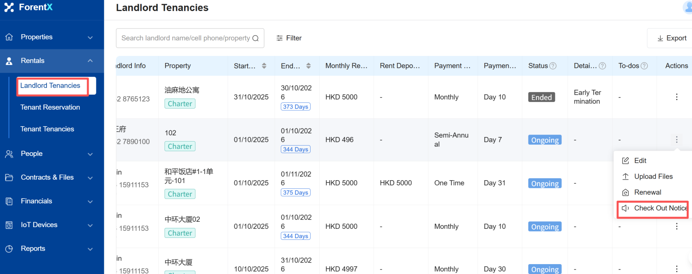
Task: Open actions menu for Ended tenancy row
Action: point(676,97)
